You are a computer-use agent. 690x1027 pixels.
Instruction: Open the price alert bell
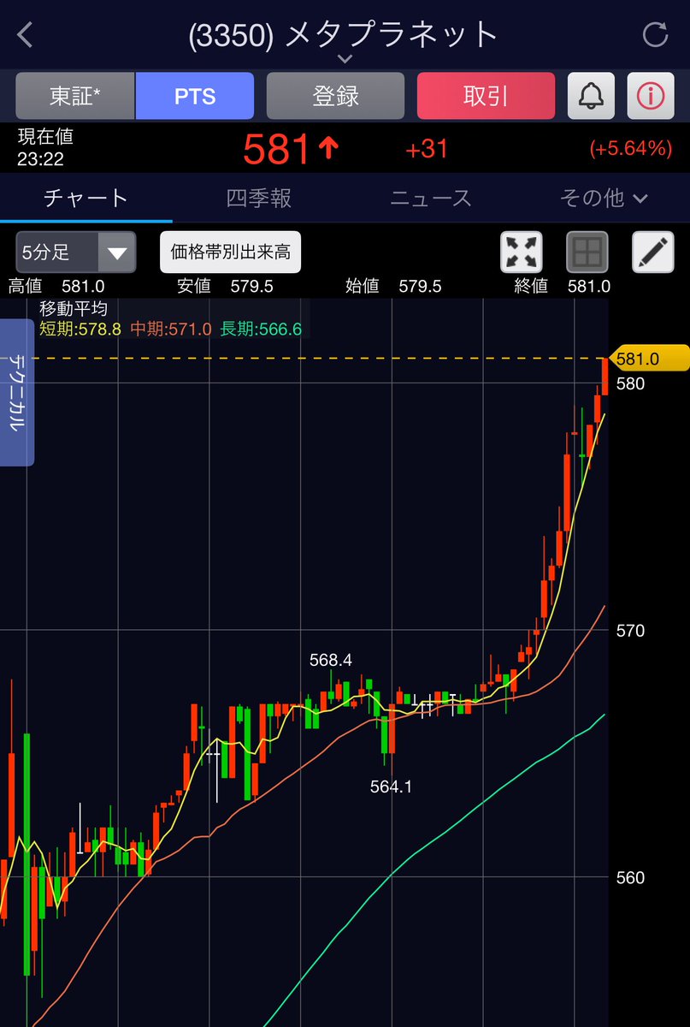point(591,96)
